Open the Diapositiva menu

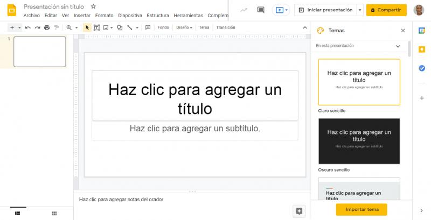130,16
